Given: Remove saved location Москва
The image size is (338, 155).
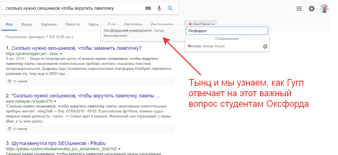Looking at the screenshot, I should tap(265, 46).
